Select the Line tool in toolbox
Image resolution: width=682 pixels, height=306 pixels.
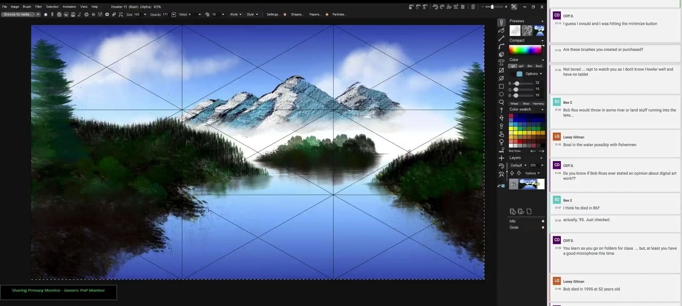(x=501, y=38)
